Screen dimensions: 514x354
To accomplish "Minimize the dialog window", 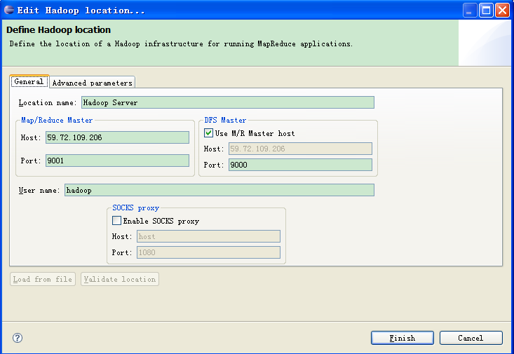I will [x=470, y=10].
